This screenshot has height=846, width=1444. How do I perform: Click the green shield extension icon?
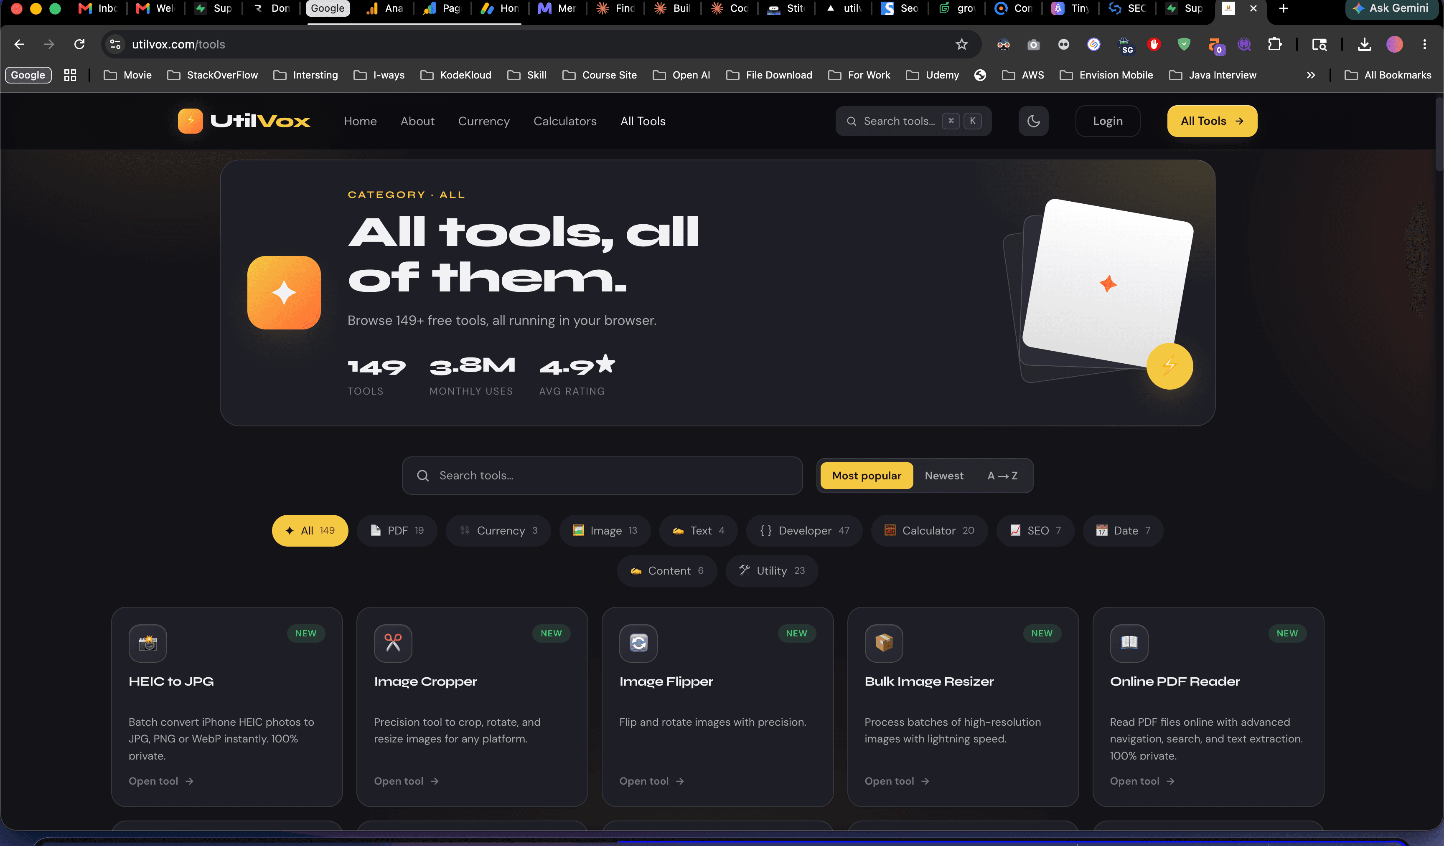click(1184, 44)
